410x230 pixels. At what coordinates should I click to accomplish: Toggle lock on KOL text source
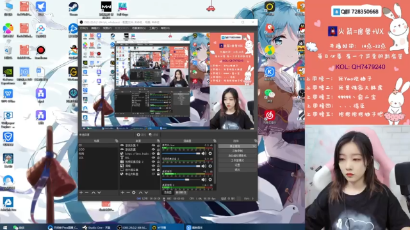158,158
